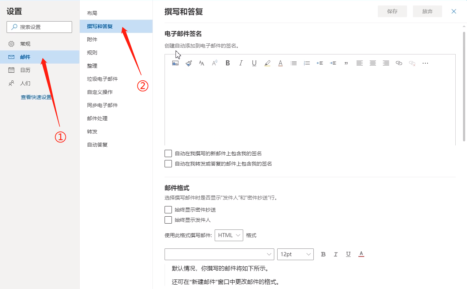This screenshot has width=467, height=289.
Task: Open the HTML message format dropdown
Action: coord(229,235)
